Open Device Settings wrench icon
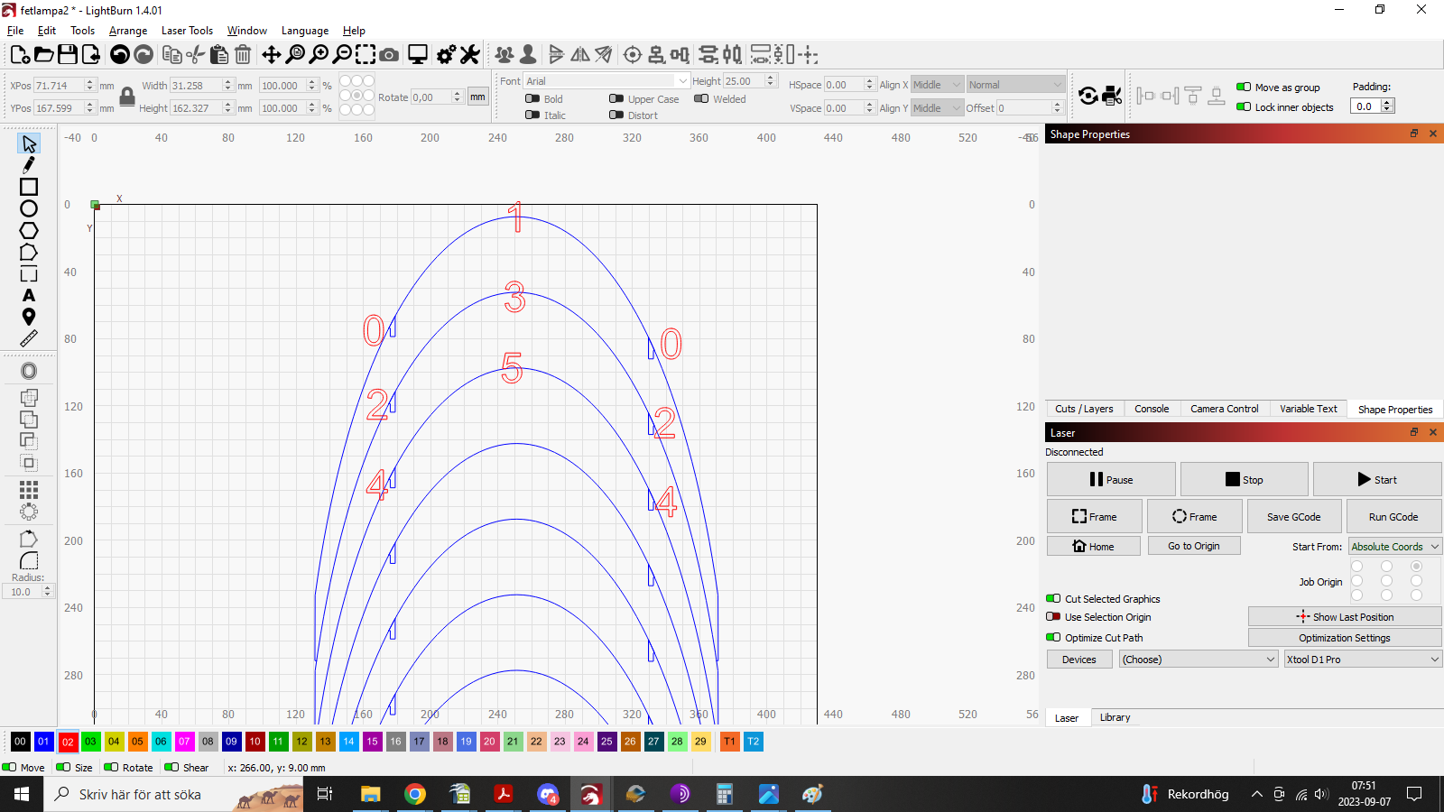The image size is (1444, 812). 469,55
